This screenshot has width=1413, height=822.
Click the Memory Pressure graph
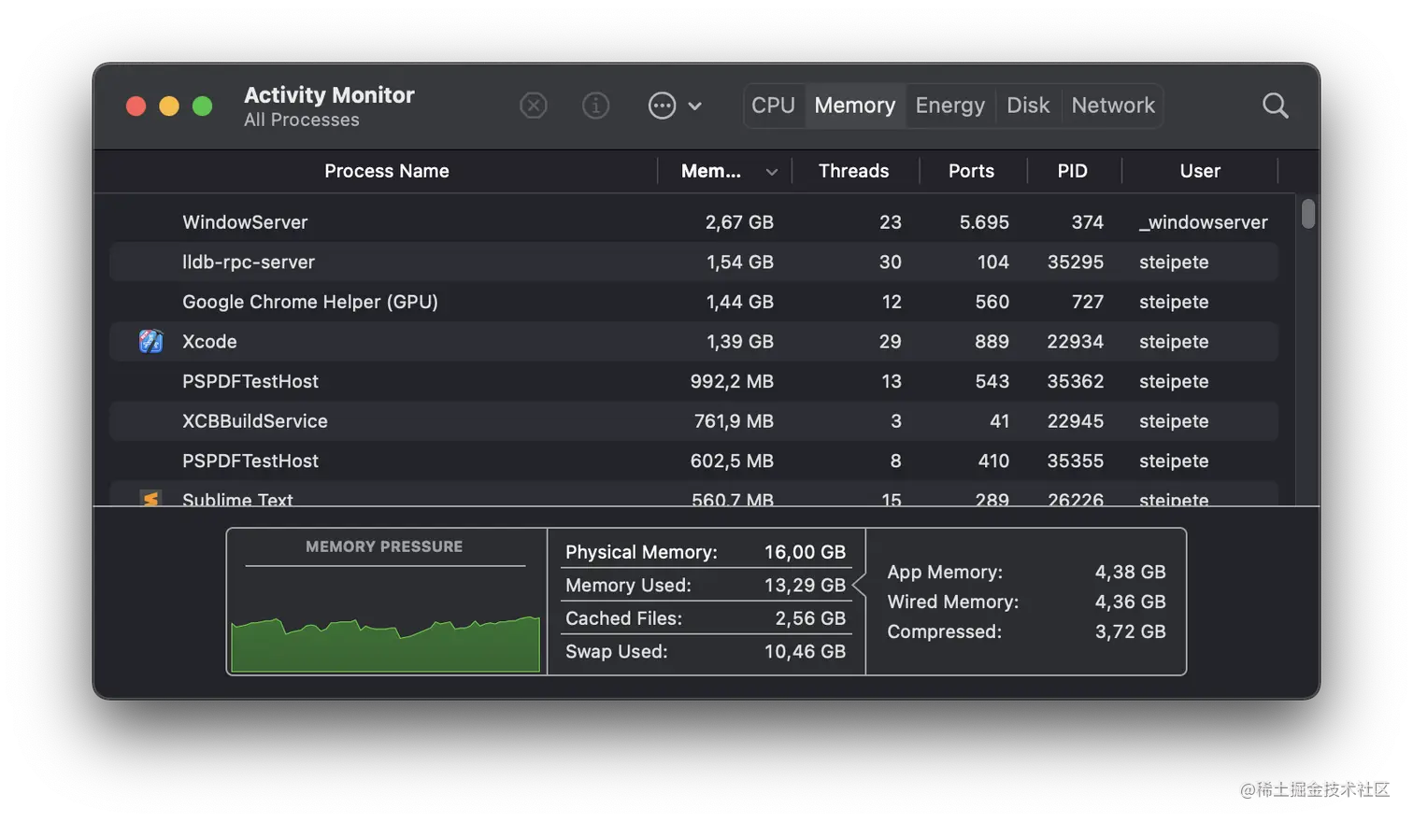385,643
